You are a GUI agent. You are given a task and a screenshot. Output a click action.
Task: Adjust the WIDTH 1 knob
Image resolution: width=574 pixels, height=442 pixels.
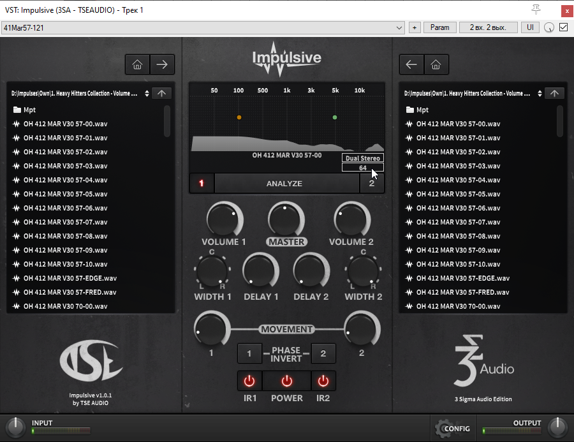pos(212,270)
